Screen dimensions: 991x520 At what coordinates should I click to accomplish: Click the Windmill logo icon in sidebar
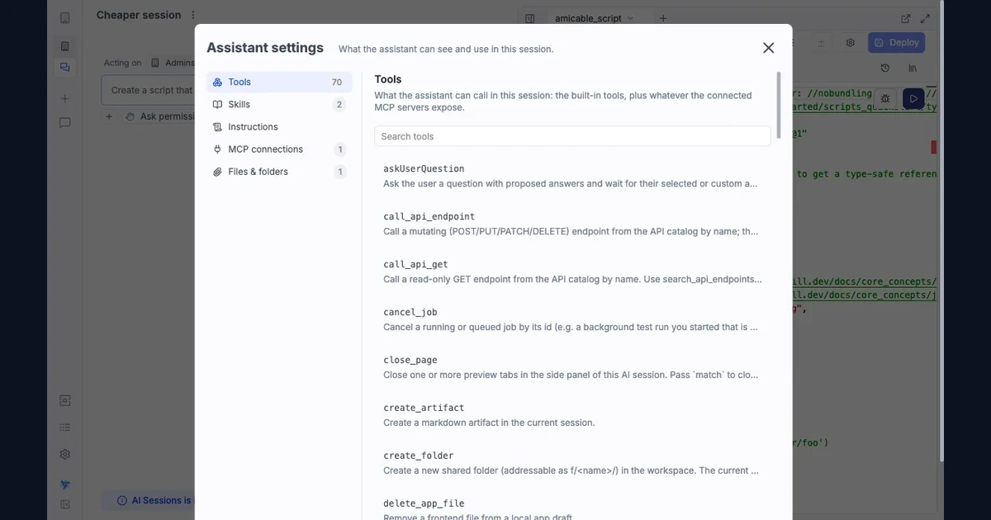65,485
